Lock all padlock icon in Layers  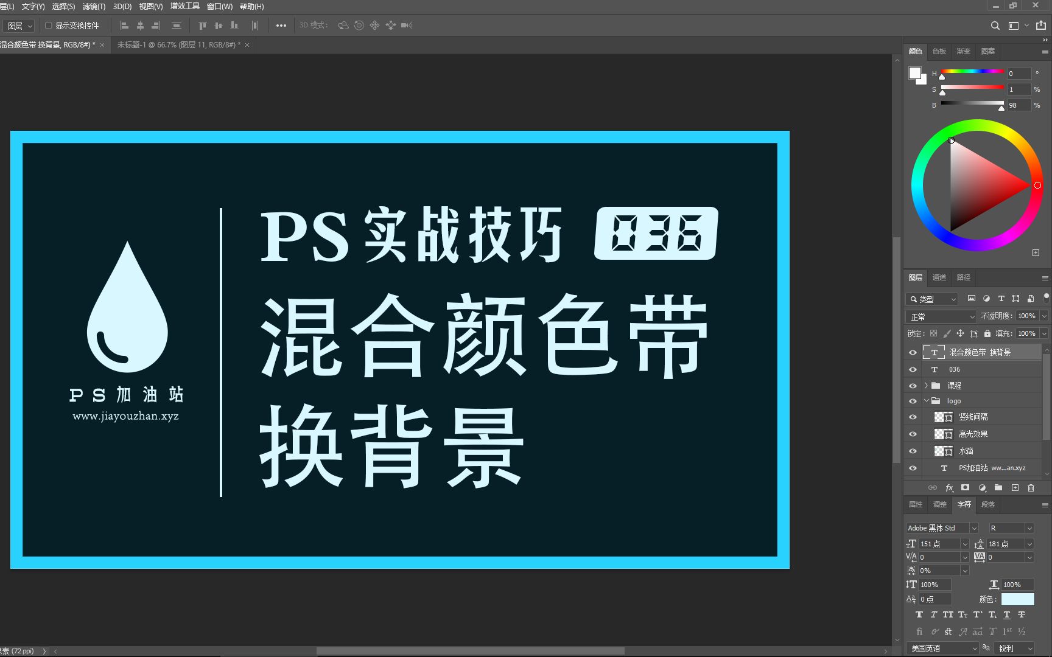coord(987,333)
